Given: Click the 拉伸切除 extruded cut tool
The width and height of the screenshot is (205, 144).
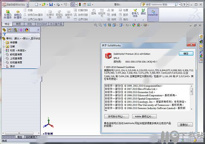Looking at the screenshot, I should 50,15.
